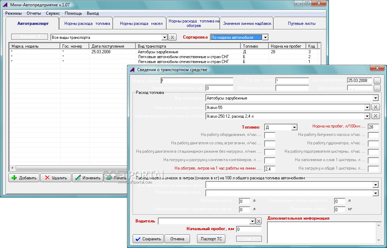The width and height of the screenshot is (387, 248).
Task: Click the Гос. номер column header
Action: pyautogui.click(x=75, y=46)
